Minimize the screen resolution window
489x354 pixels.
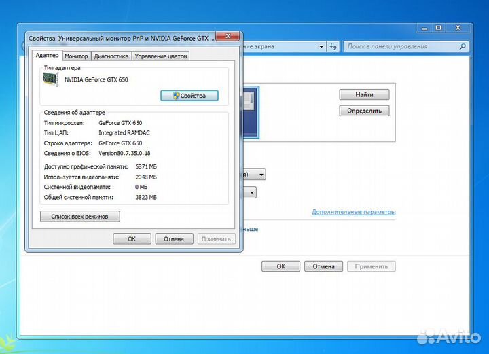pos(424,28)
